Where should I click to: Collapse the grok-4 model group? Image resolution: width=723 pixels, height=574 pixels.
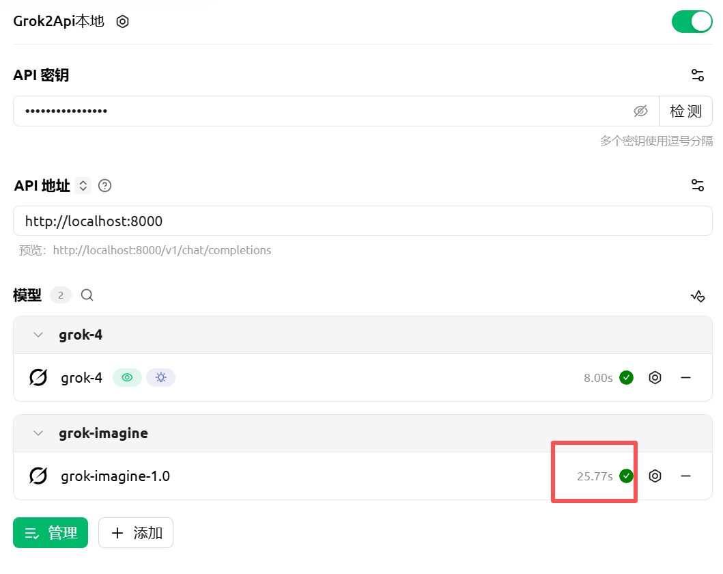tap(38, 335)
